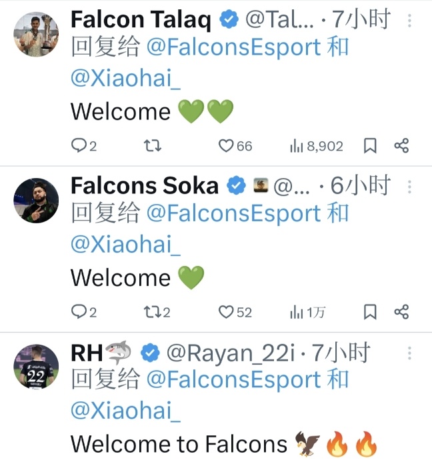The width and height of the screenshot is (432, 464).
Task: Open reply on Falcons Soka's tweet
Action: point(84,312)
